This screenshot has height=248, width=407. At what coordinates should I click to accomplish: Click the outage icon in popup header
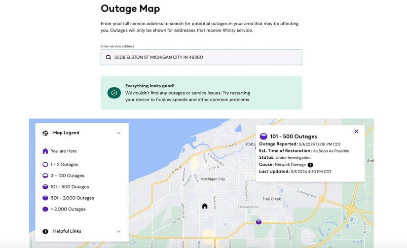263,137
